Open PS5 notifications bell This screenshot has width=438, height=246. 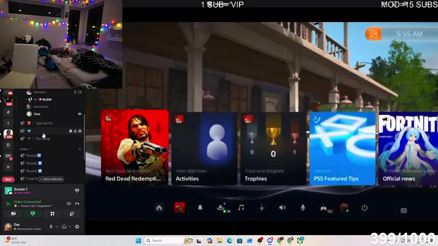pyautogui.click(x=200, y=208)
